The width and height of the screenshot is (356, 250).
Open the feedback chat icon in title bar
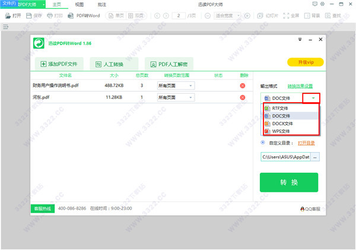coord(314,4)
